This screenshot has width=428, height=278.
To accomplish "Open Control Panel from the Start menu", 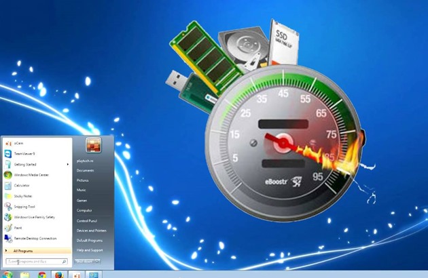I will (x=86, y=220).
